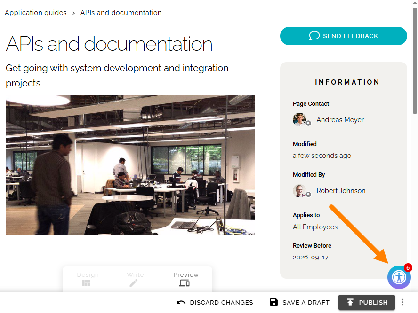This screenshot has height=313, width=418.
Task: Click Andreas Meyer's avatar photo
Action: coord(299,119)
